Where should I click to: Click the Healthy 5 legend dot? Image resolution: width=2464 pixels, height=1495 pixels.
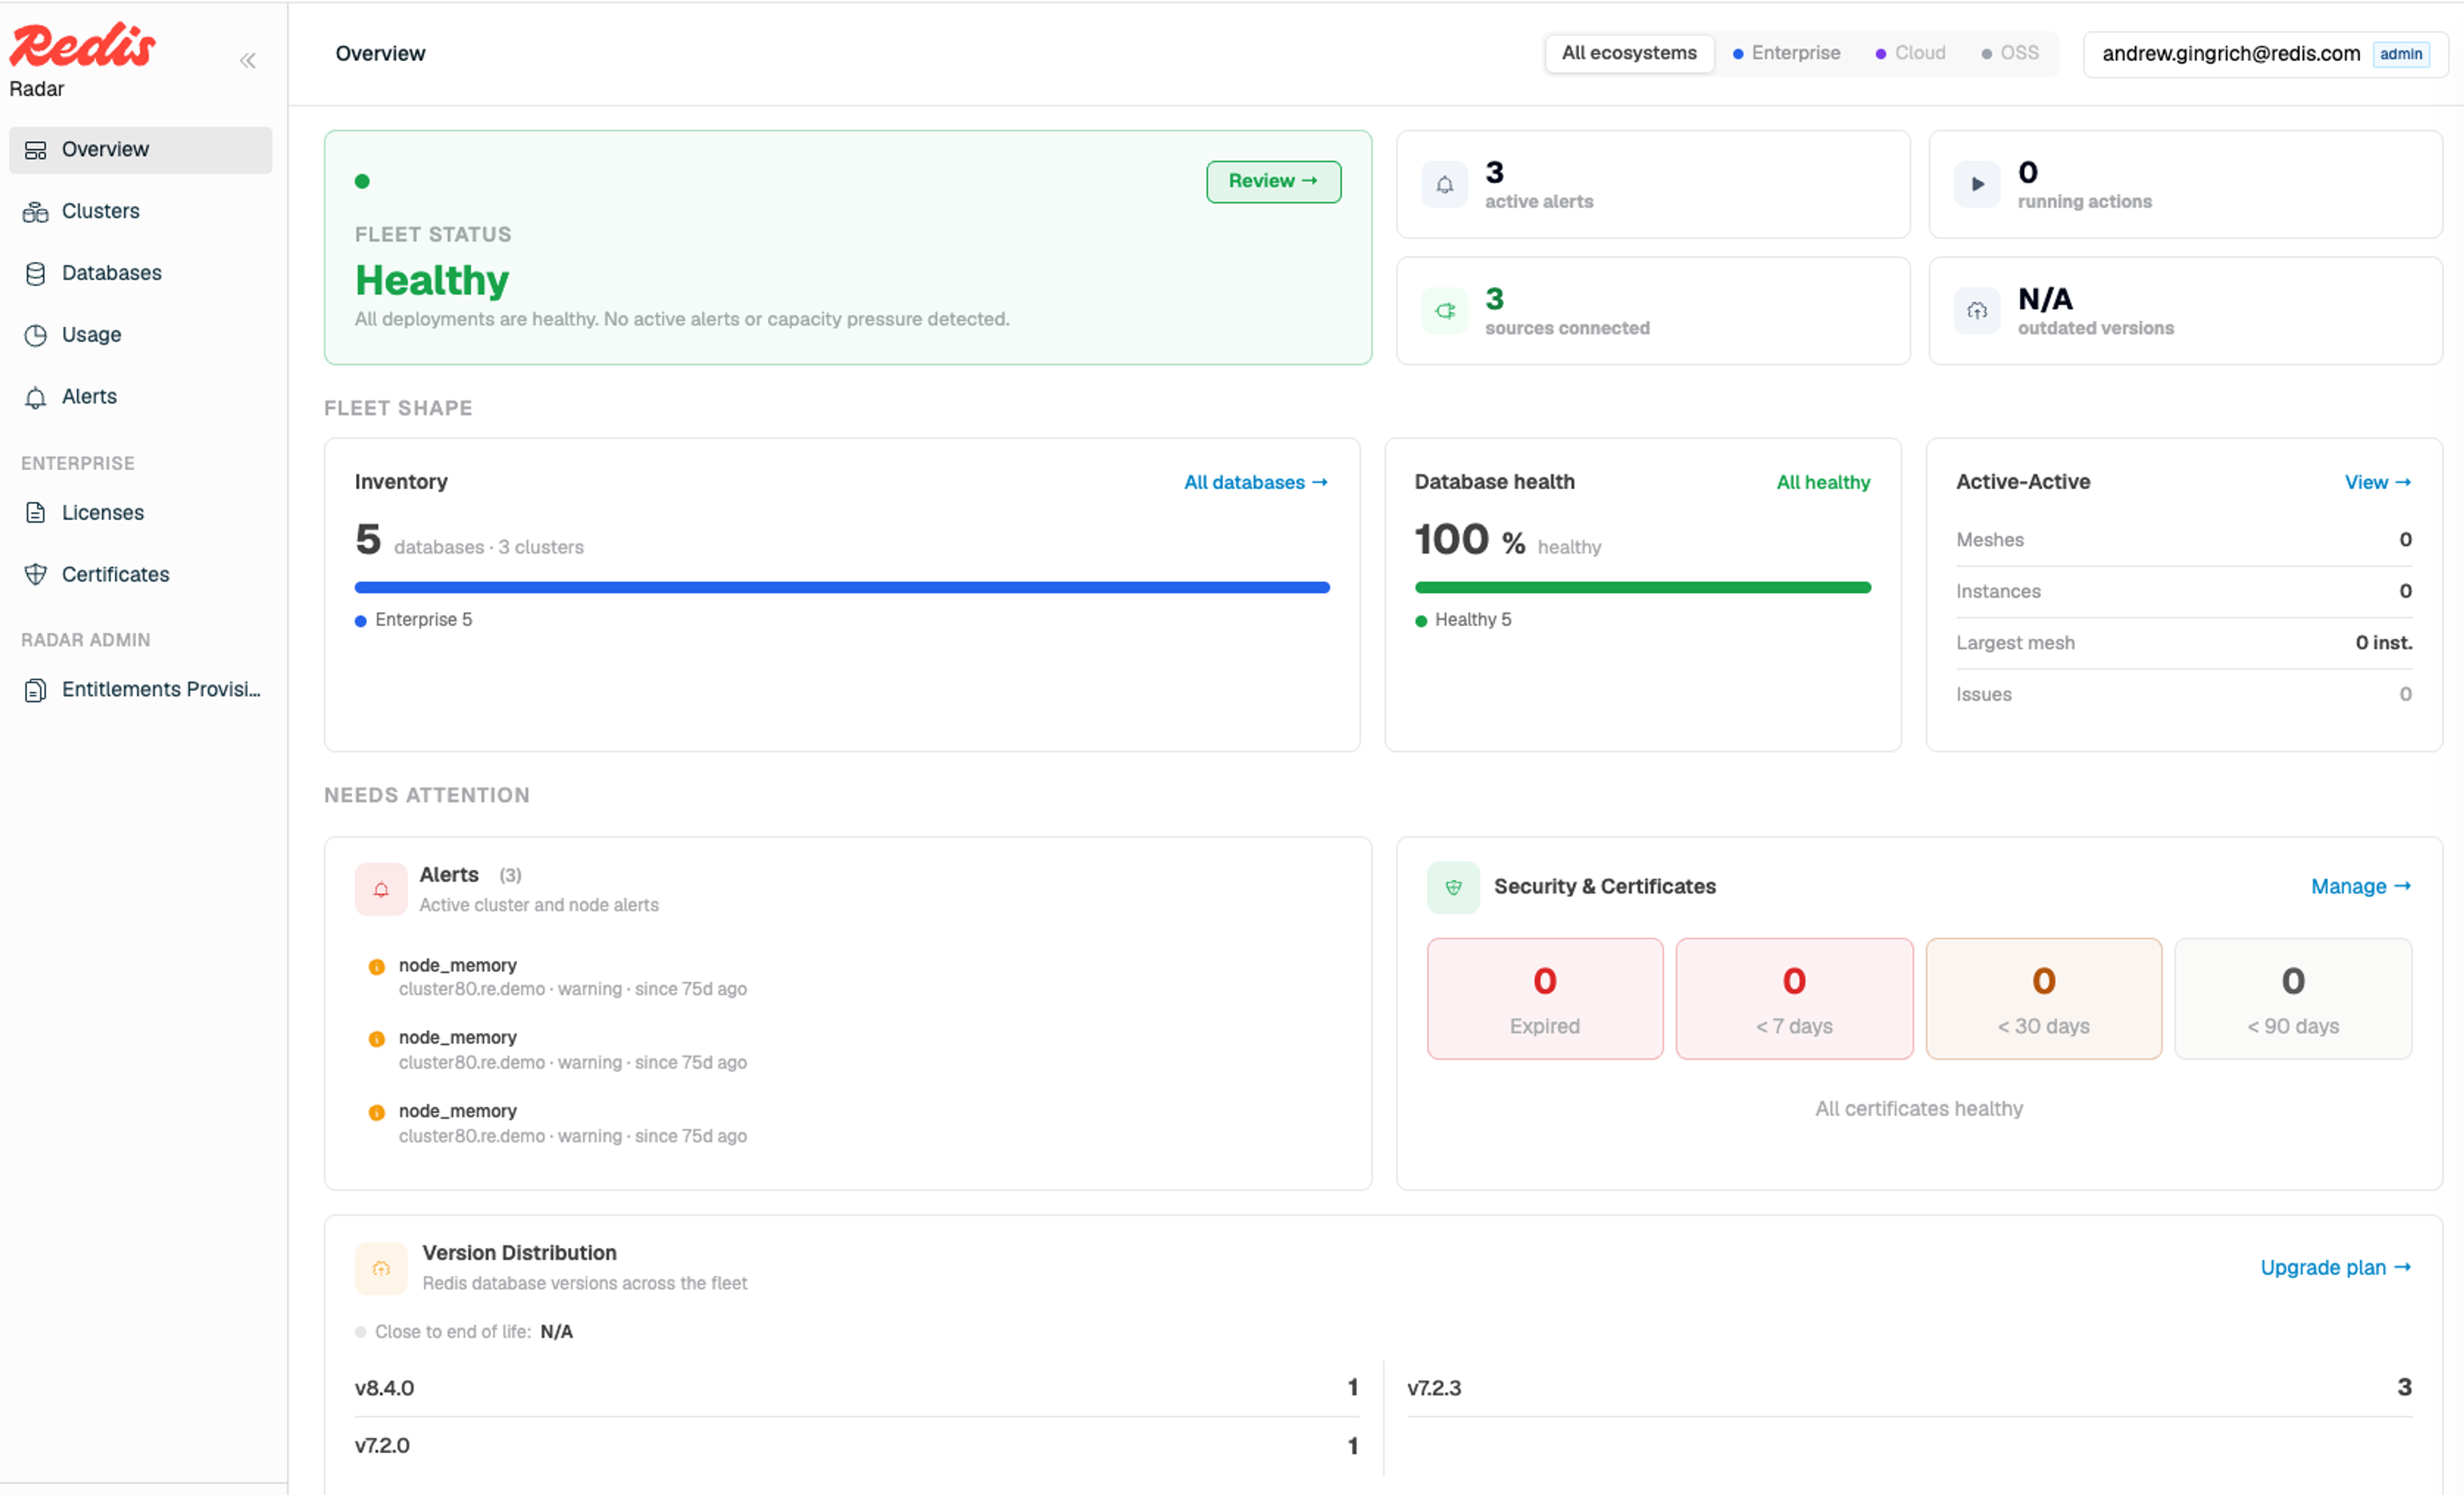coord(1420,621)
